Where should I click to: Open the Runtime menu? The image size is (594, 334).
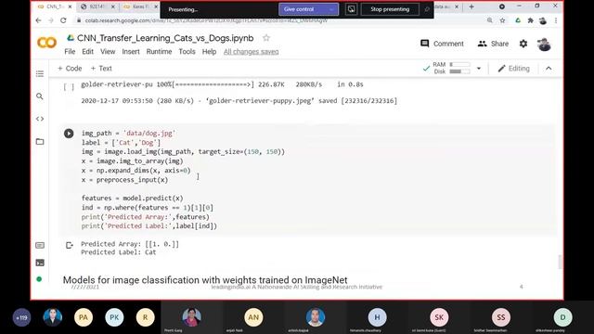click(159, 52)
